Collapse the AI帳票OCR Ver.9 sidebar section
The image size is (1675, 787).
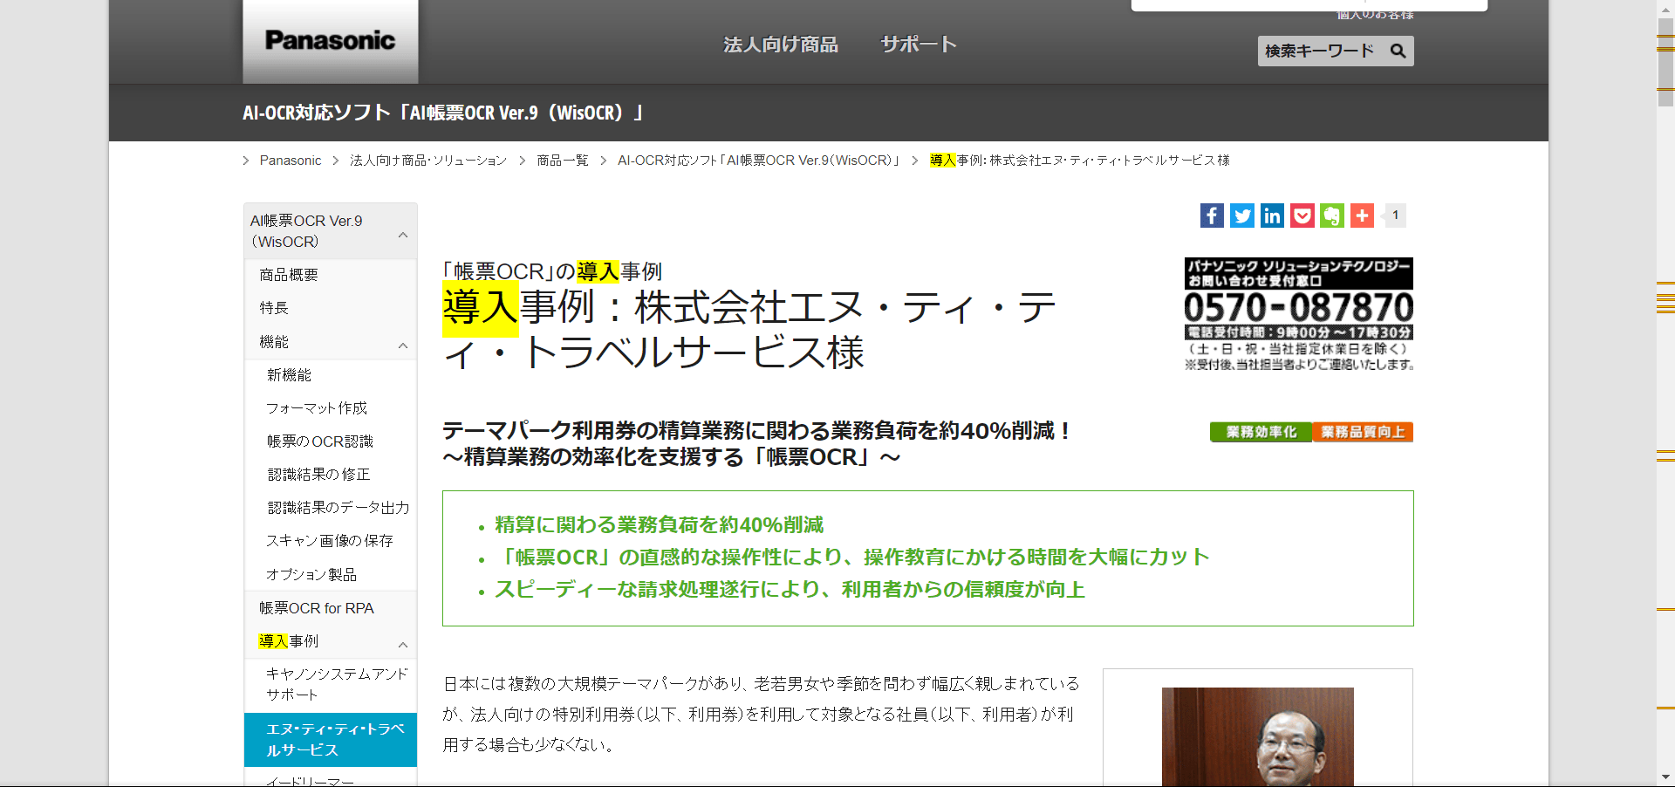point(403,235)
